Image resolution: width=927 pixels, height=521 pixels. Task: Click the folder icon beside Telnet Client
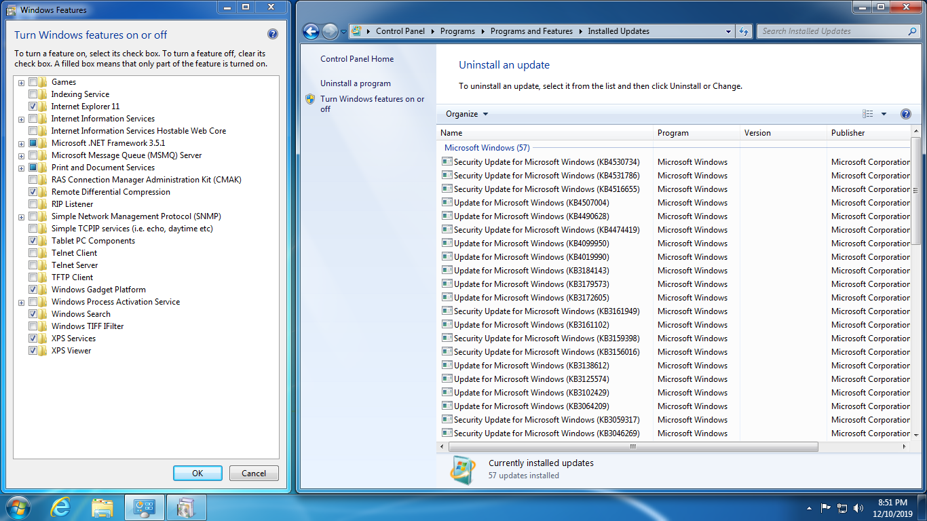point(43,253)
